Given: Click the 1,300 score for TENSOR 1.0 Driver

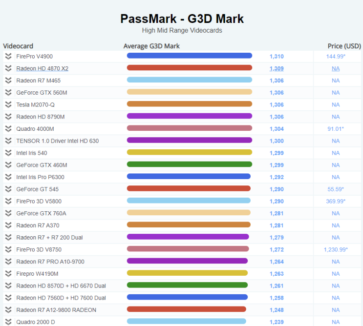Looking at the screenshot, I should click(x=277, y=141).
